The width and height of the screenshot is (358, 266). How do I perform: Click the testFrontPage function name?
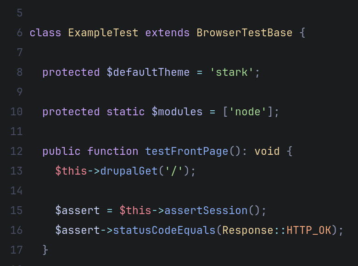186,151
